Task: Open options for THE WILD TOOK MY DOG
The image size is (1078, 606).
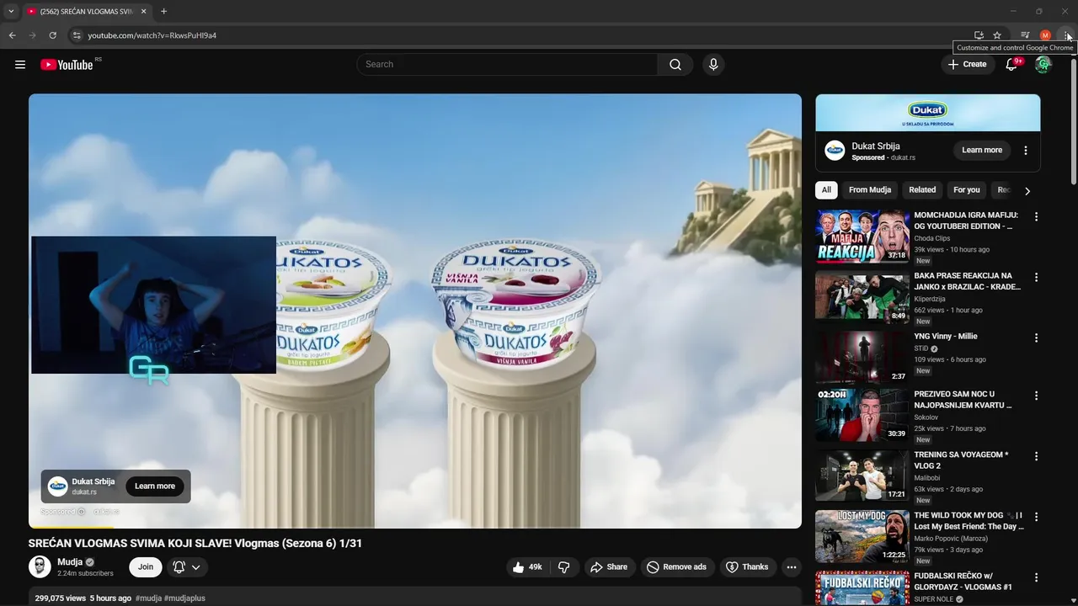Action: click(x=1037, y=517)
